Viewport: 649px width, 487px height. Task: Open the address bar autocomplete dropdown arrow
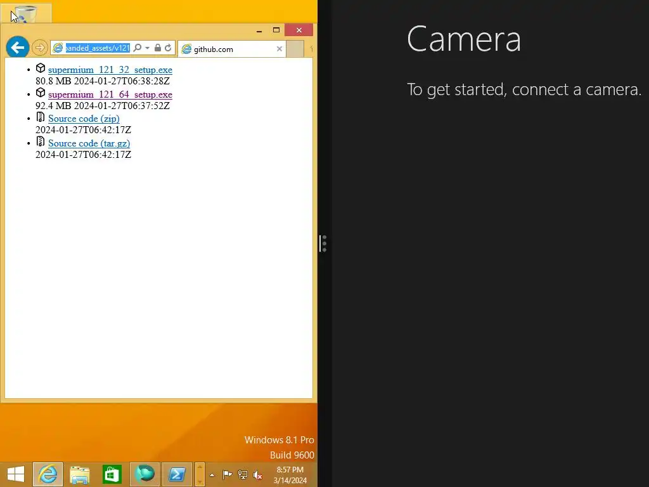(x=147, y=48)
